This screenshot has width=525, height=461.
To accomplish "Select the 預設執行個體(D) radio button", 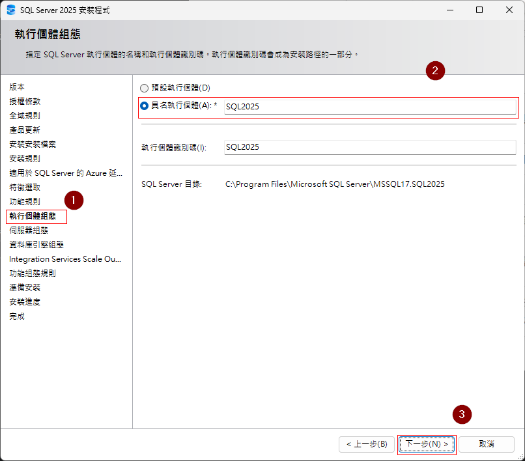I will point(144,88).
